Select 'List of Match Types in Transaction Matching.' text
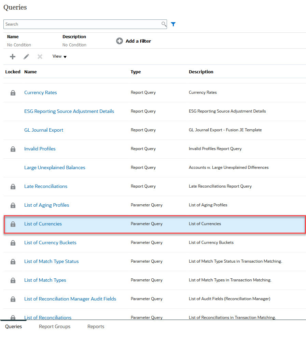Screen dimensions: 306x337 coord(230,280)
